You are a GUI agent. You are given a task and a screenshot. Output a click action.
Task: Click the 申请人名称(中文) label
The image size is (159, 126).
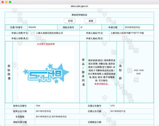click(20, 33)
